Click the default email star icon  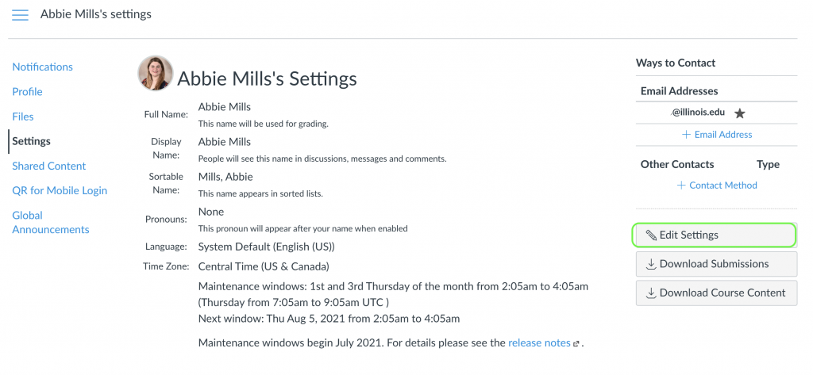(x=740, y=113)
